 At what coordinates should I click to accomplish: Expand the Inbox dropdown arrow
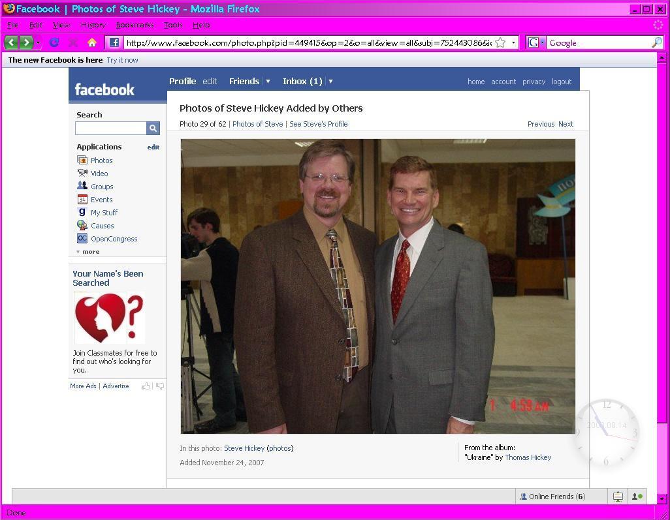click(x=330, y=81)
